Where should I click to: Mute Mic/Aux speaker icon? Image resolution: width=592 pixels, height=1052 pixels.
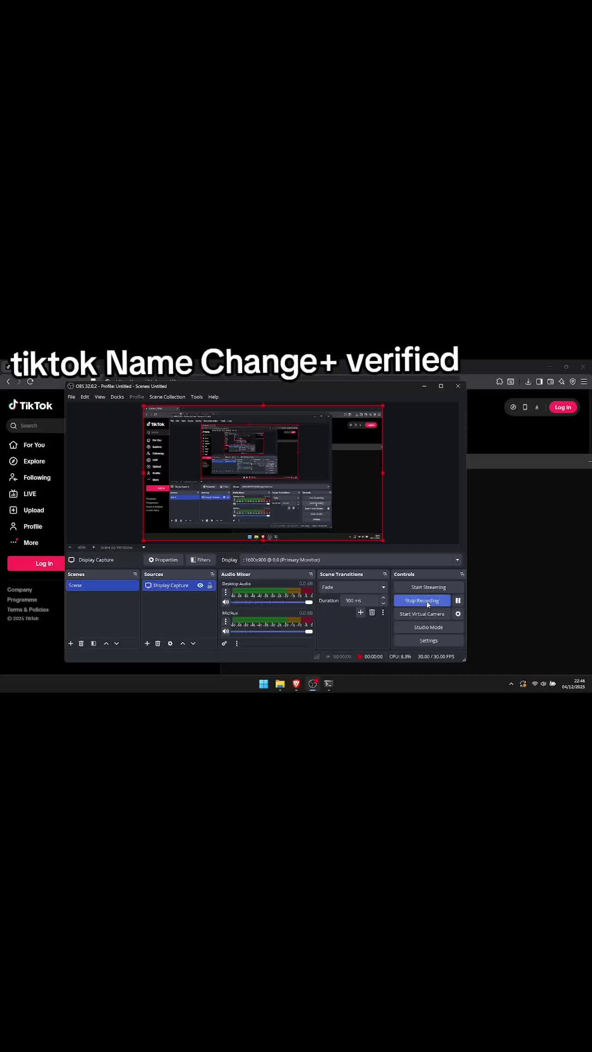click(226, 631)
